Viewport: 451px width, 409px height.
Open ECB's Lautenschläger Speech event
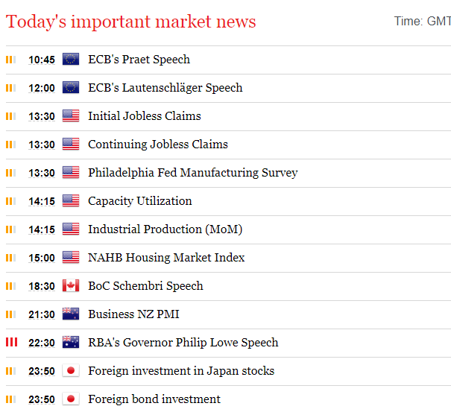[x=165, y=88]
